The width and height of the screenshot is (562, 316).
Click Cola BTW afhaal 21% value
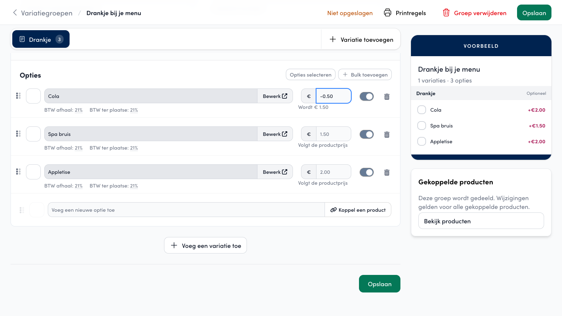click(x=79, y=110)
